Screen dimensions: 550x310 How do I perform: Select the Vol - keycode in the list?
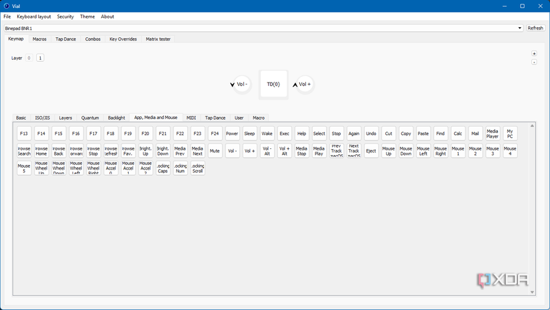click(232, 151)
